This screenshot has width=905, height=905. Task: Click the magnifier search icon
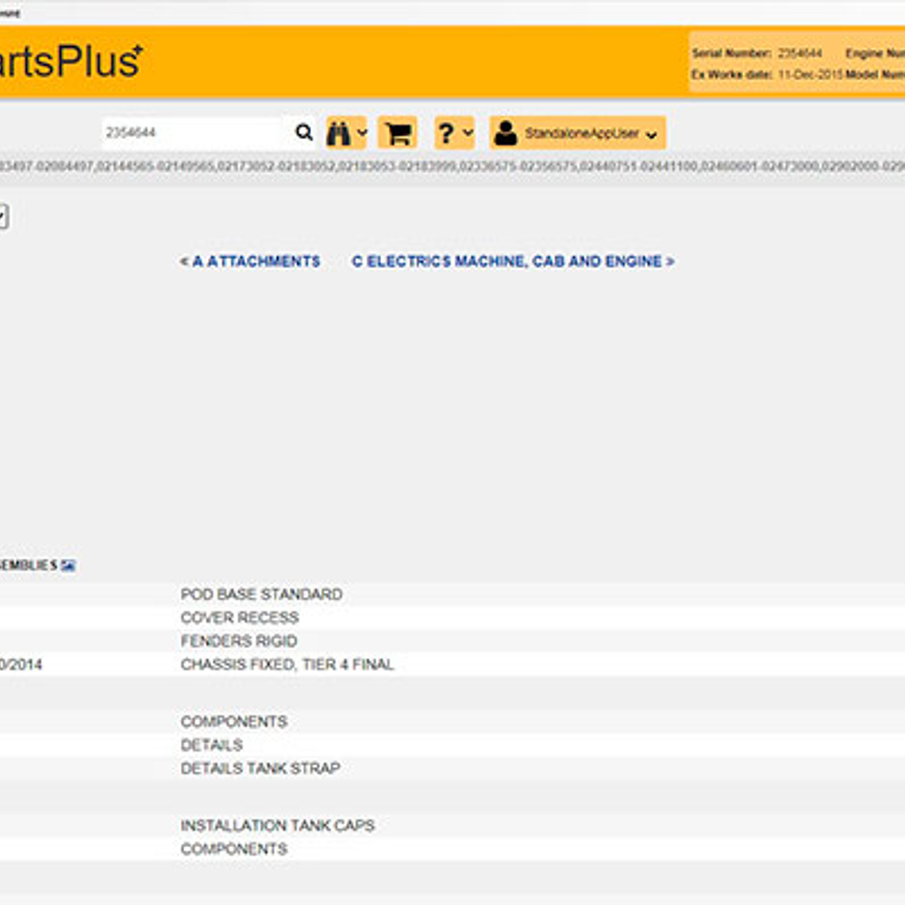[x=303, y=133]
